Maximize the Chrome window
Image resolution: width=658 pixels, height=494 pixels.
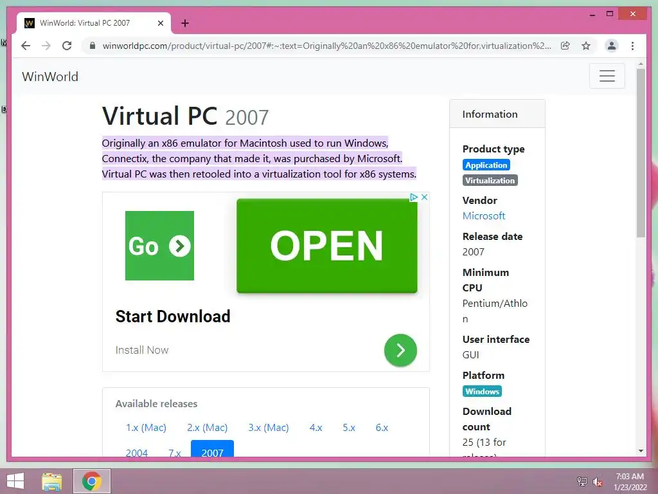point(610,14)
